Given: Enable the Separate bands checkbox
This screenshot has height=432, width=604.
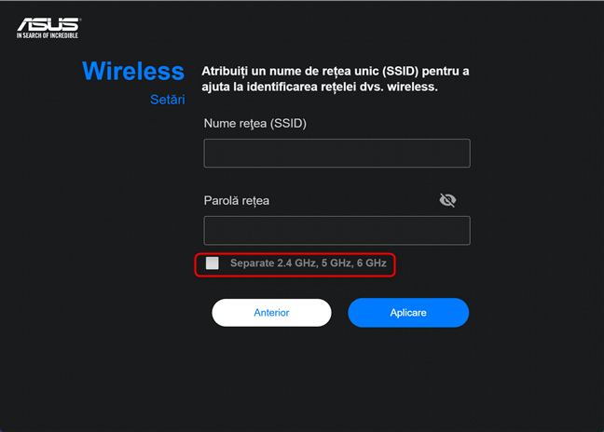Looking at the screenshot, I should click(213, 263).
